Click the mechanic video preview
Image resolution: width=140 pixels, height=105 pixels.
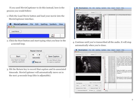pyautogui.click(x=89, y=22)
